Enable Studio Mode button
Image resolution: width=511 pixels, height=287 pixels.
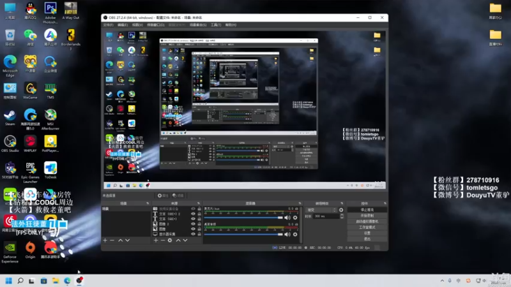click(367, 228)
